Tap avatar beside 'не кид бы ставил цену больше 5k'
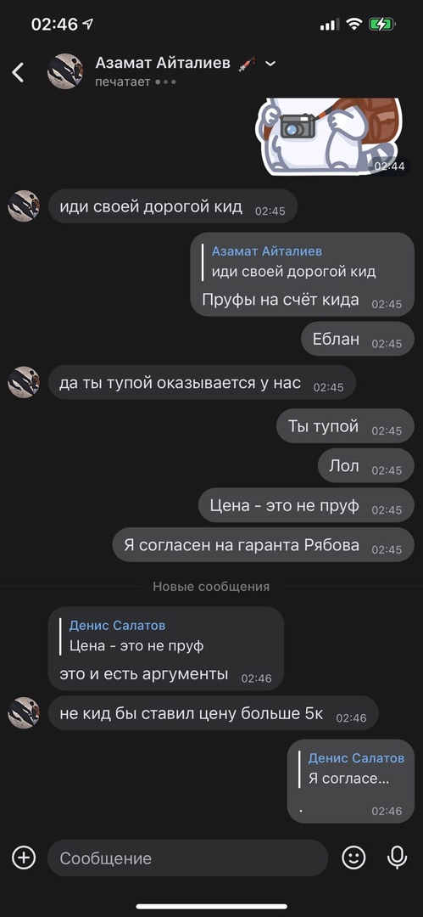This screenshot has width=423, height=917. 24,713
